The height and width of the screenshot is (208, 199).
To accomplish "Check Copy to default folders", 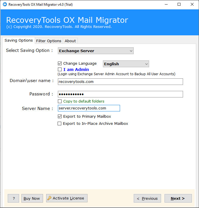I will pos(60,101).
